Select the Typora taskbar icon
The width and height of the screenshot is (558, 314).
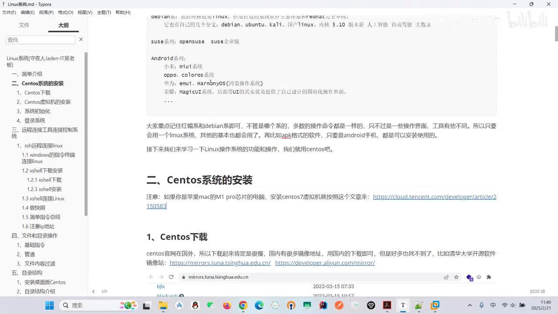point(403,305)
